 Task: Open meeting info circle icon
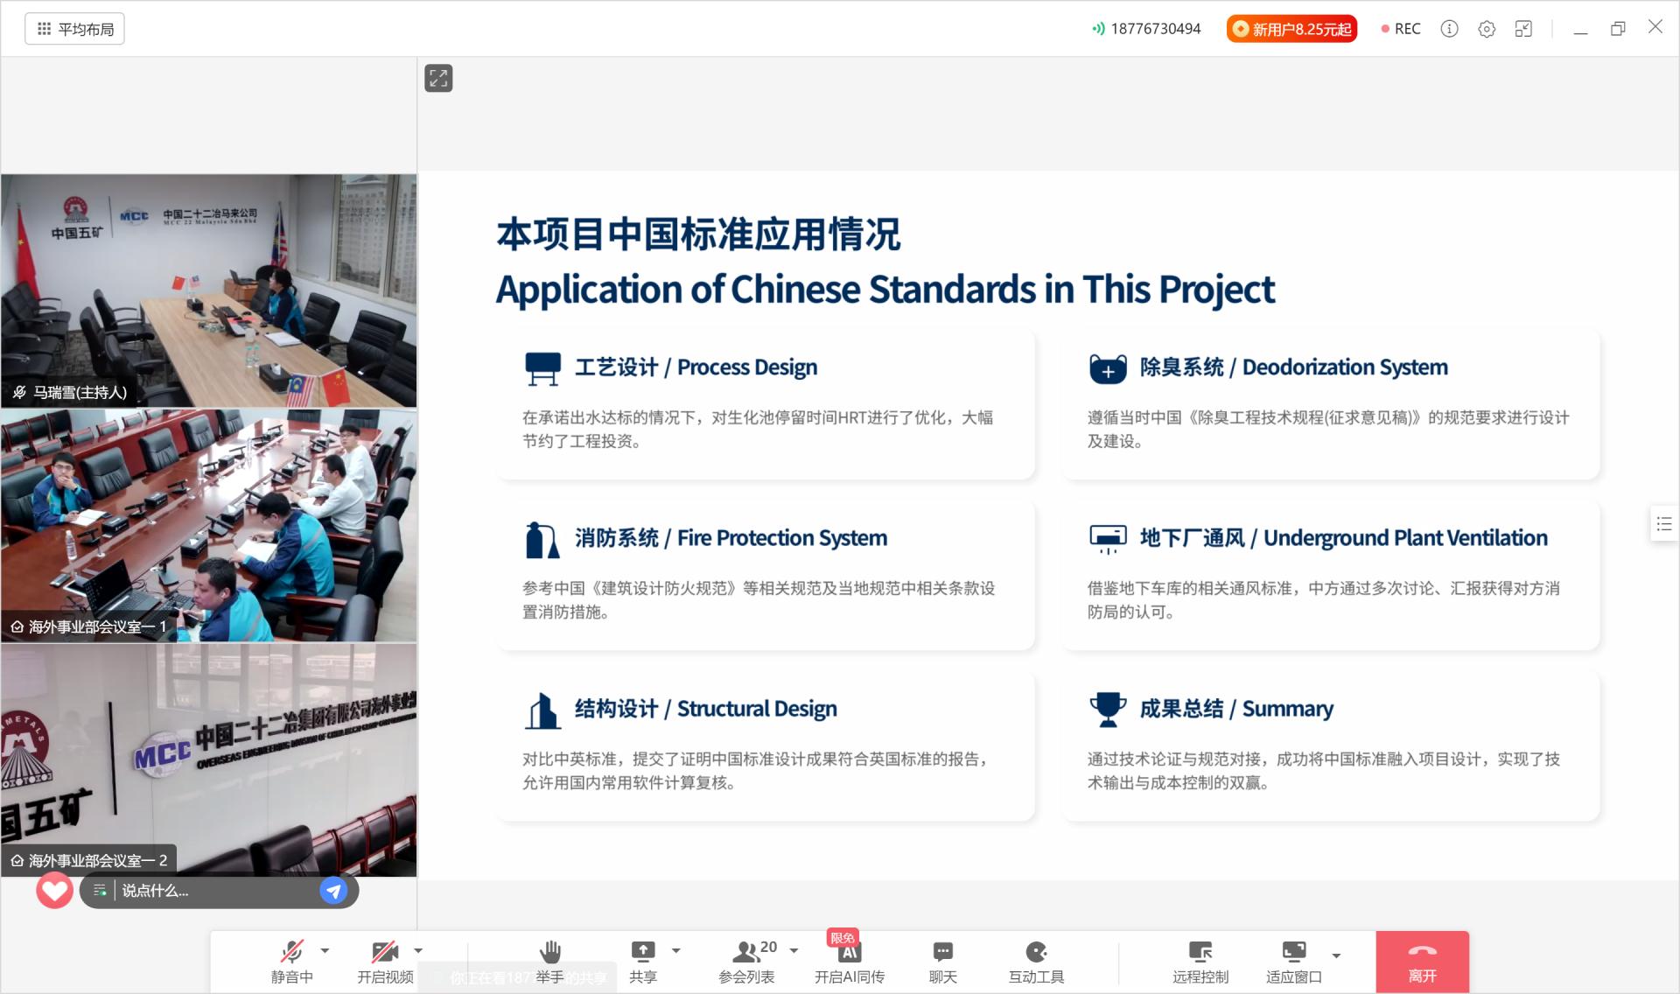pyautogui.click(x=1449, y=29)
